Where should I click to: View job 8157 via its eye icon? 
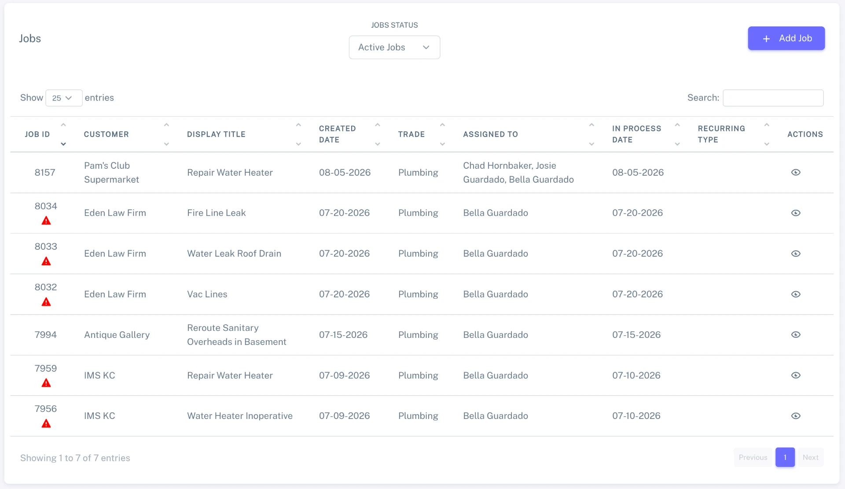point(795,172)
